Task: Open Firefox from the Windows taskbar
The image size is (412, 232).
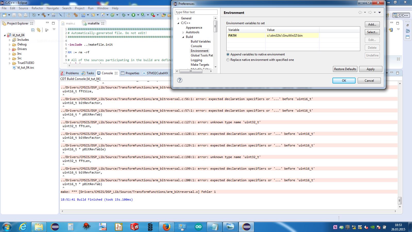Action: coord(167,227)
